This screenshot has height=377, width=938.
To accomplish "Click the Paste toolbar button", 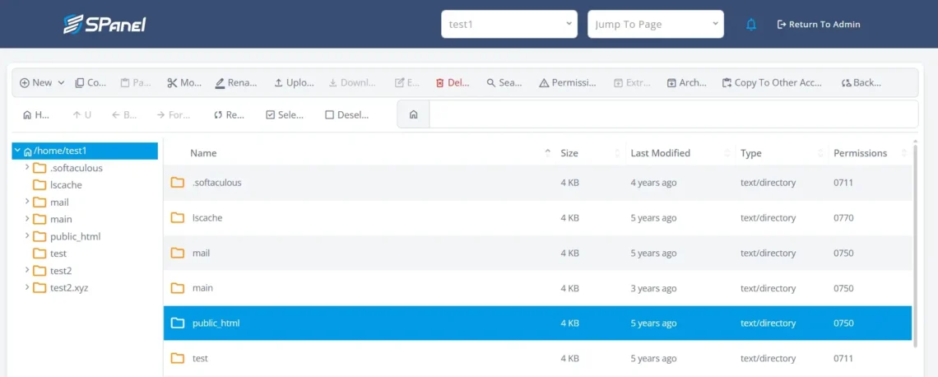I will [x=136, y=82].
